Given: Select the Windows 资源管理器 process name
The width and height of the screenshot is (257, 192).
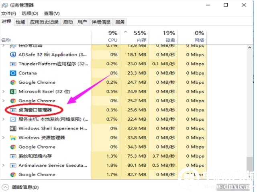Looking at the screenshot, I should tap(42, 138).
